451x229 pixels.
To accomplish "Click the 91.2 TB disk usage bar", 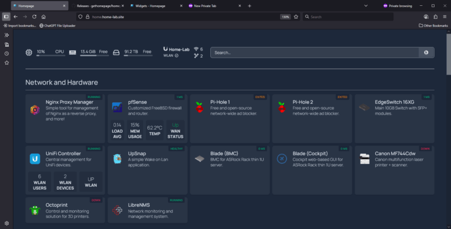I will pos(138,56).
